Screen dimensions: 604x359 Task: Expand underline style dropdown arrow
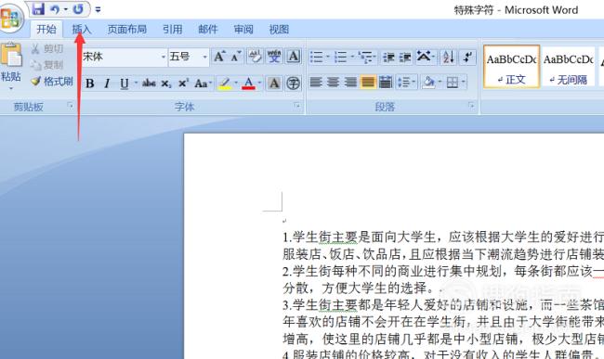coord(136,83)
